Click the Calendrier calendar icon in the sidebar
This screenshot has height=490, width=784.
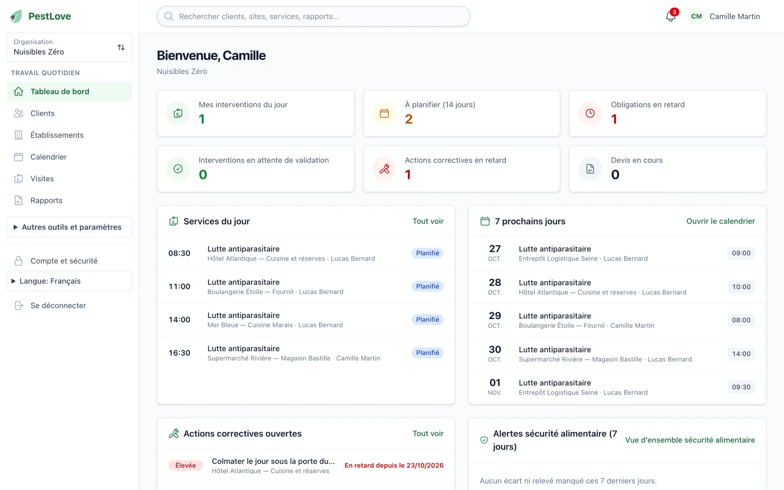[x=19, y=157]
